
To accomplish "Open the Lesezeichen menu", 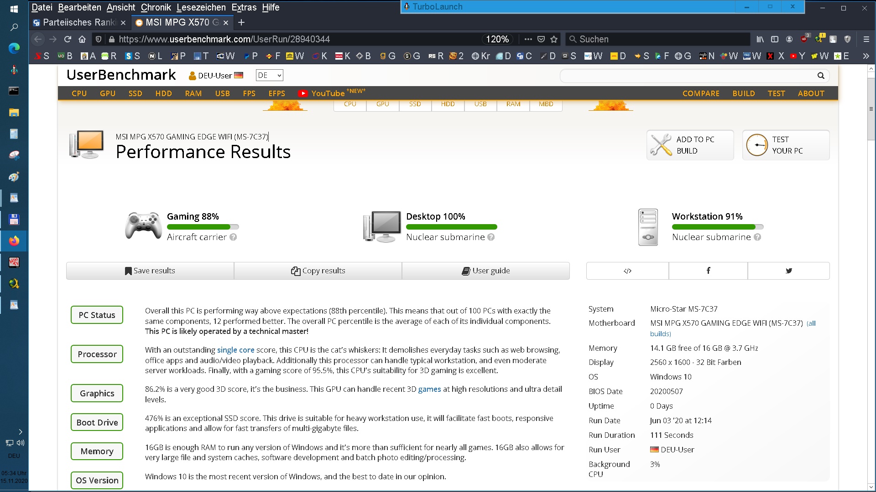I will [x=201, y=7].
